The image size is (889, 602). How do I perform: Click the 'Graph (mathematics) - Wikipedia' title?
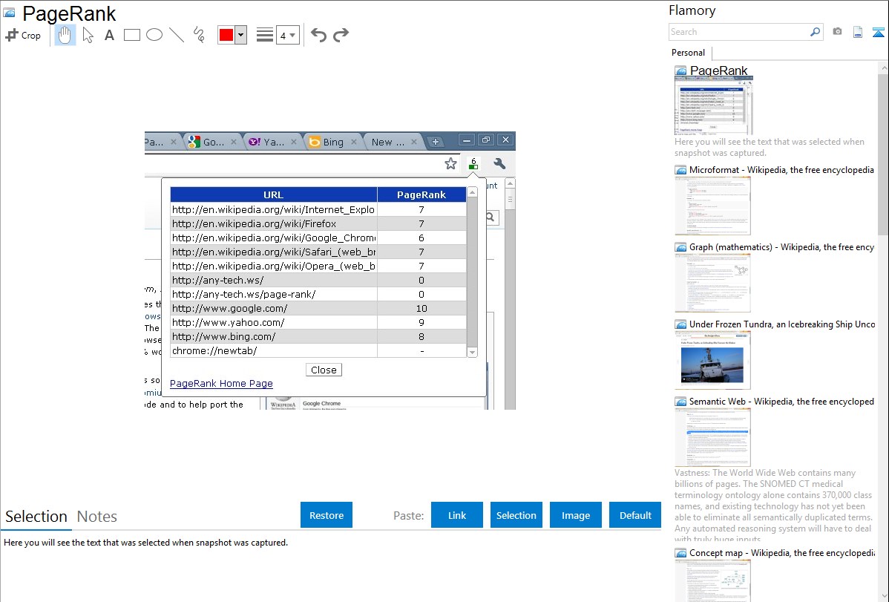point(781,247)
